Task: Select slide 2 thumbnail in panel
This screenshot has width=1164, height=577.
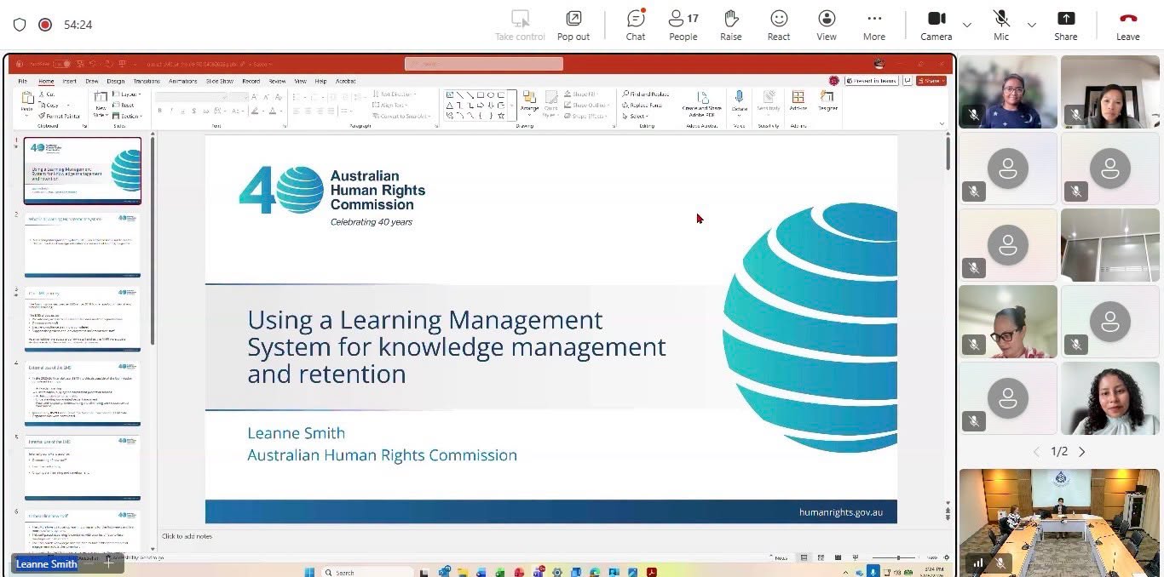Action: point(82,245)
